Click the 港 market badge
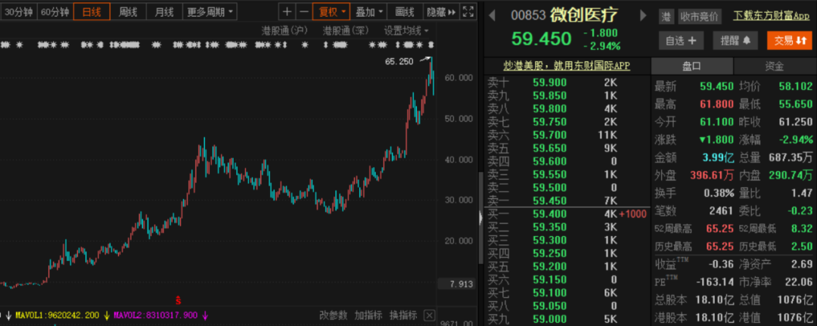The image size is (817, 326). (x=666, y=17)
